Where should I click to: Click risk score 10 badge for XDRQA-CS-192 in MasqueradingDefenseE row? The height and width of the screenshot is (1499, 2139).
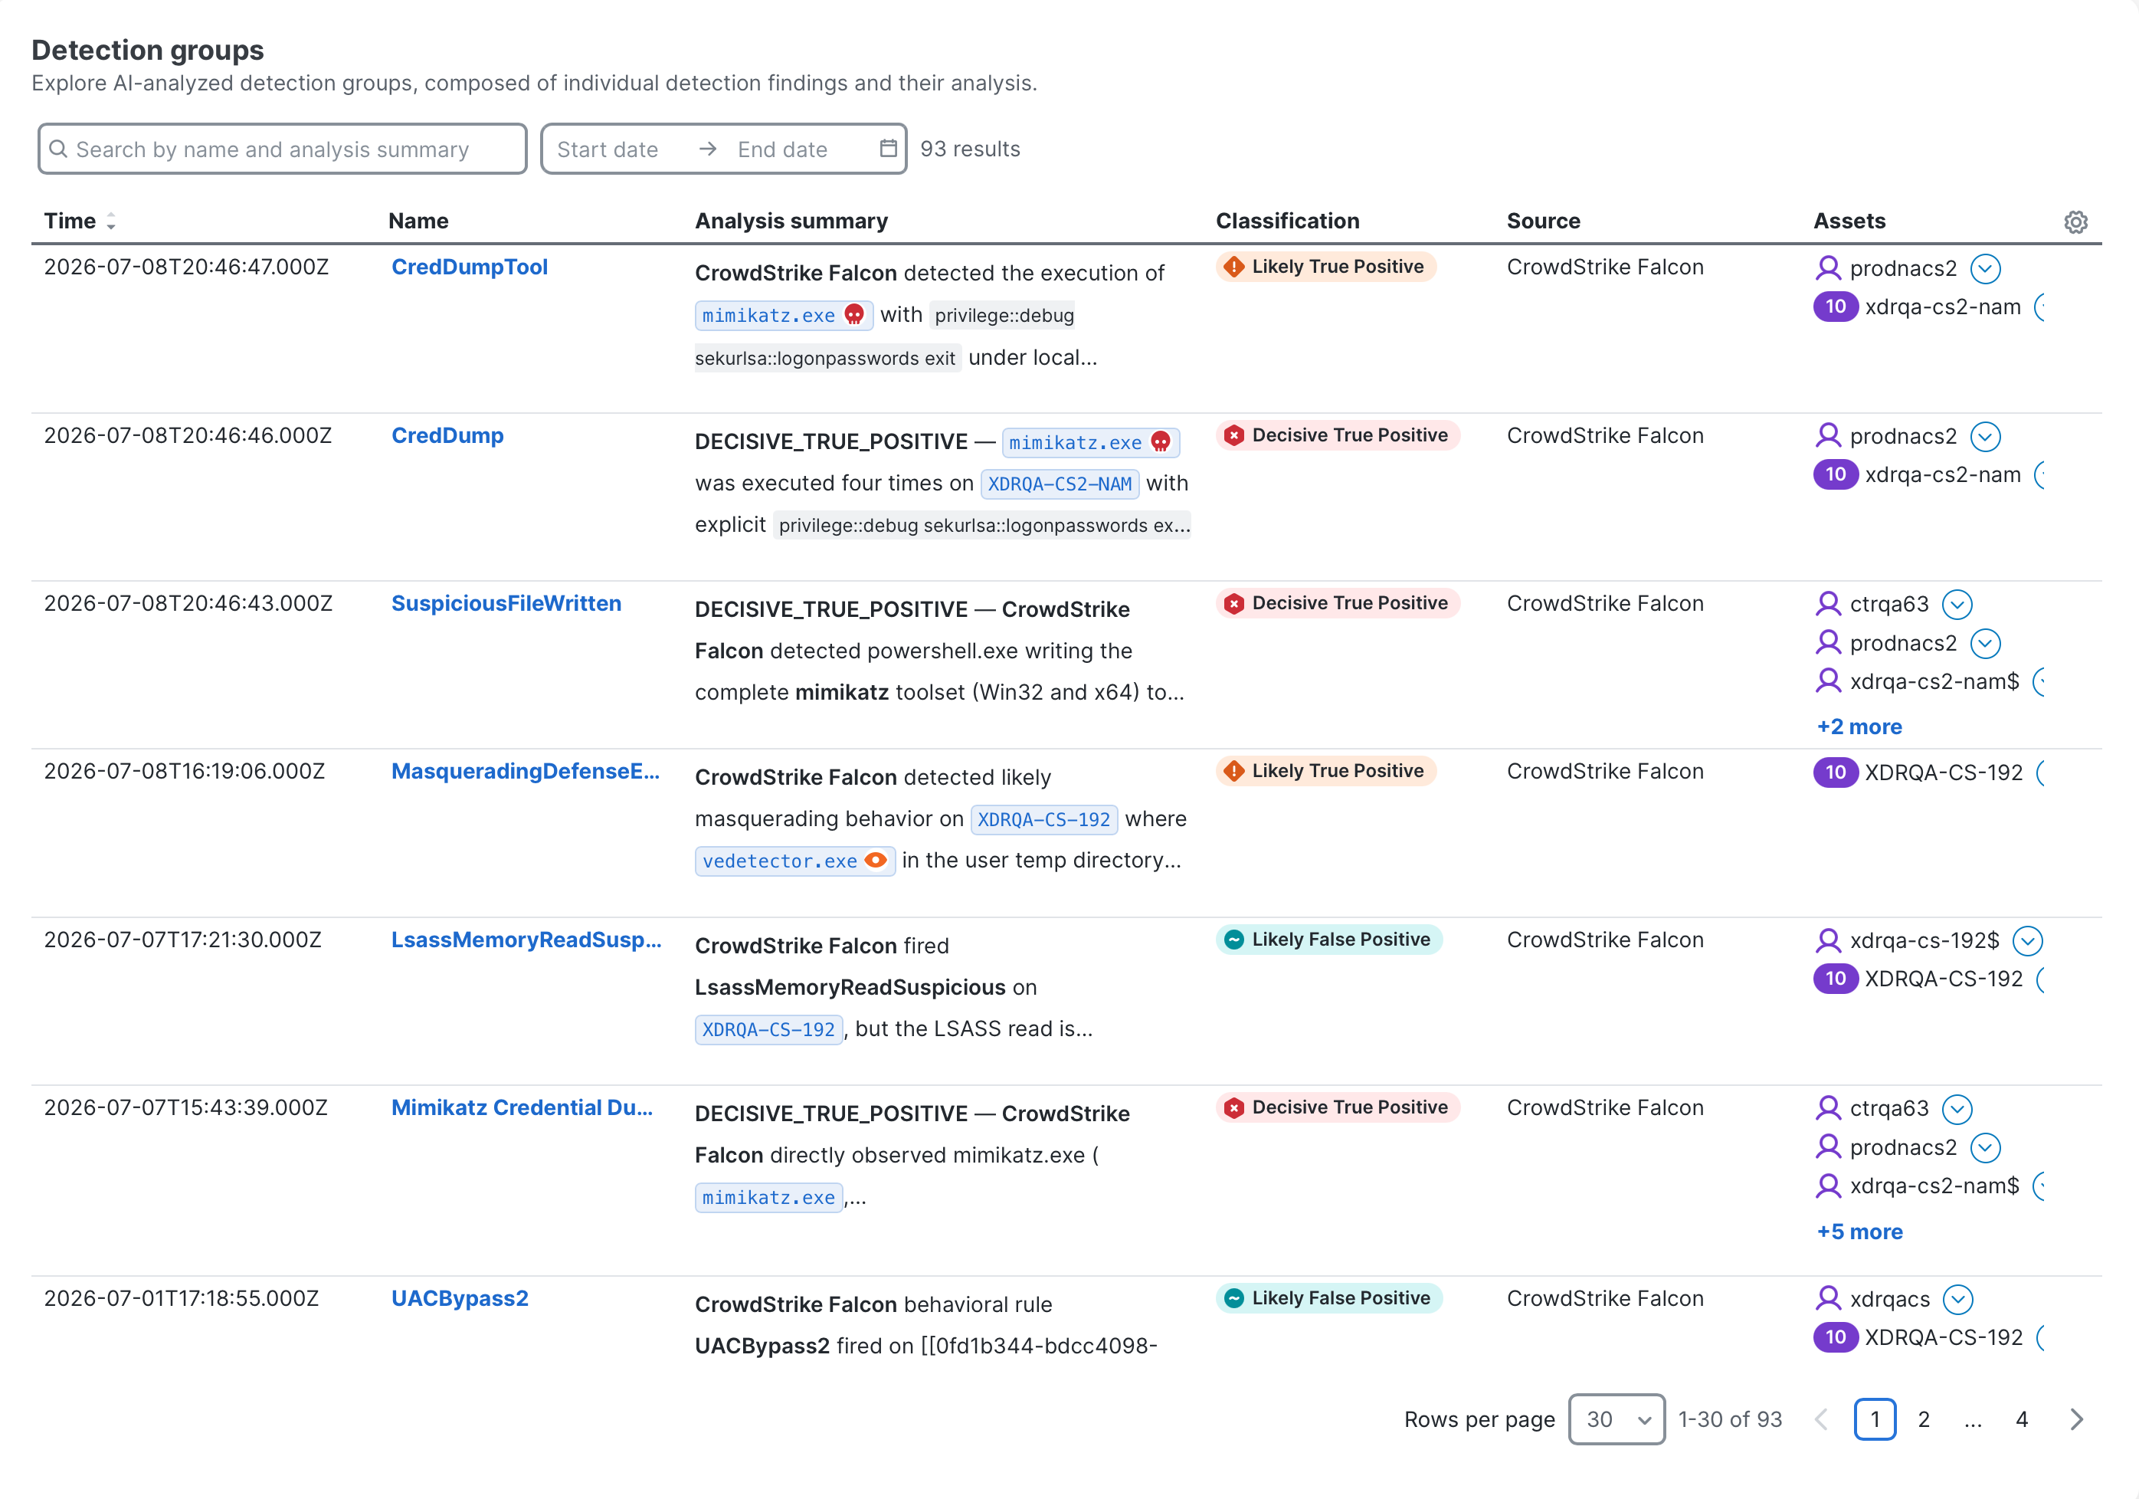(x=1836, y=772)
